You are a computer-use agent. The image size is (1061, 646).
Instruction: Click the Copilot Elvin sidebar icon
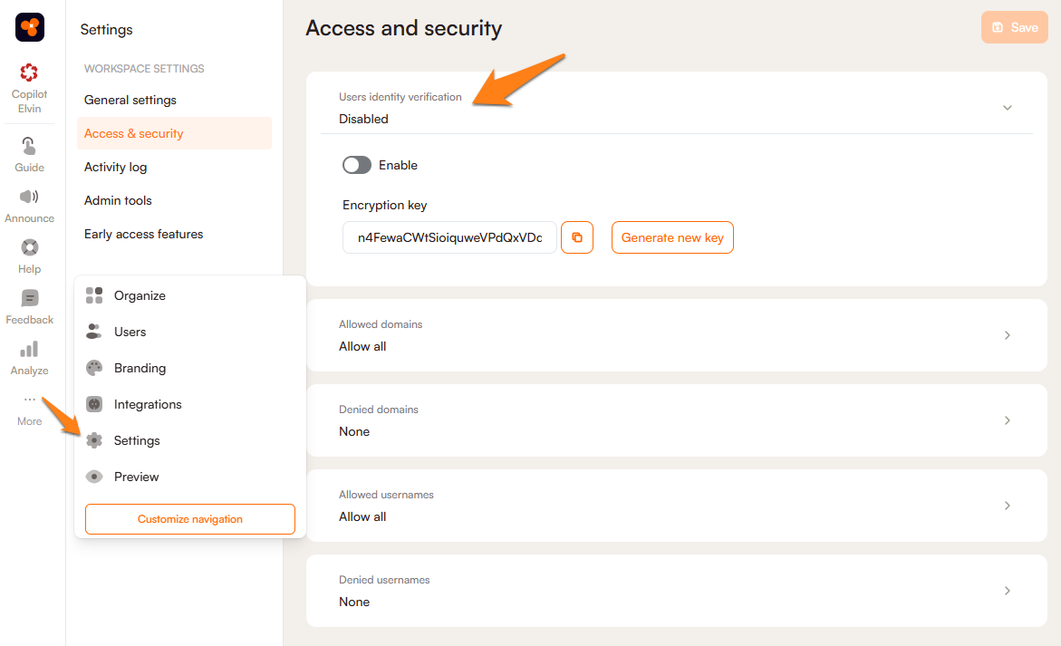[29, 72]
